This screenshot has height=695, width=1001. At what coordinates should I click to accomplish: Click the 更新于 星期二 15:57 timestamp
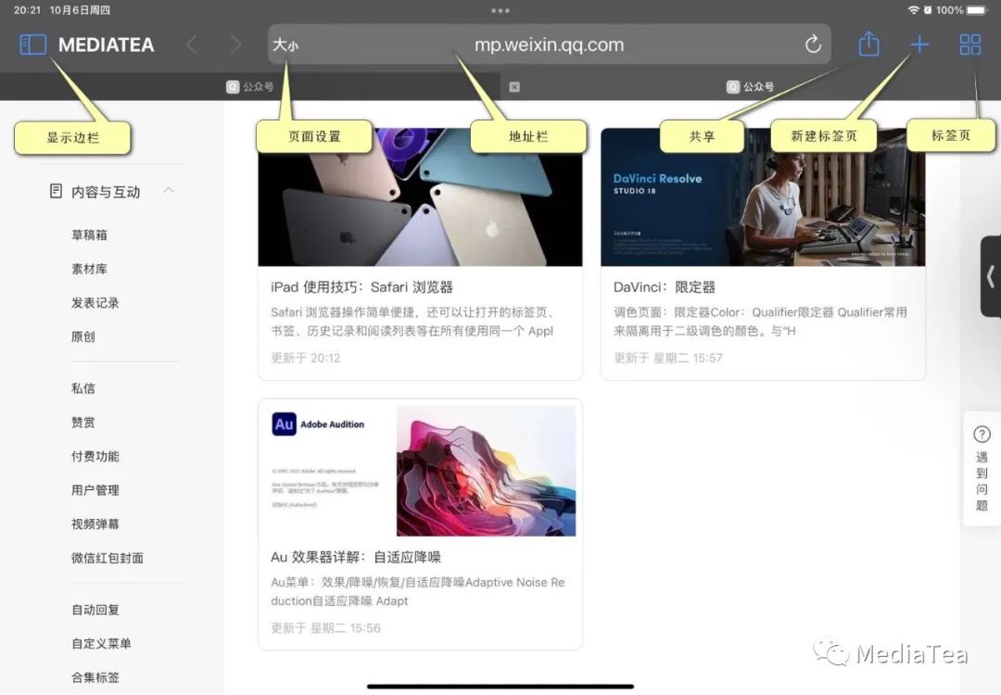click(x=668, y=358)
